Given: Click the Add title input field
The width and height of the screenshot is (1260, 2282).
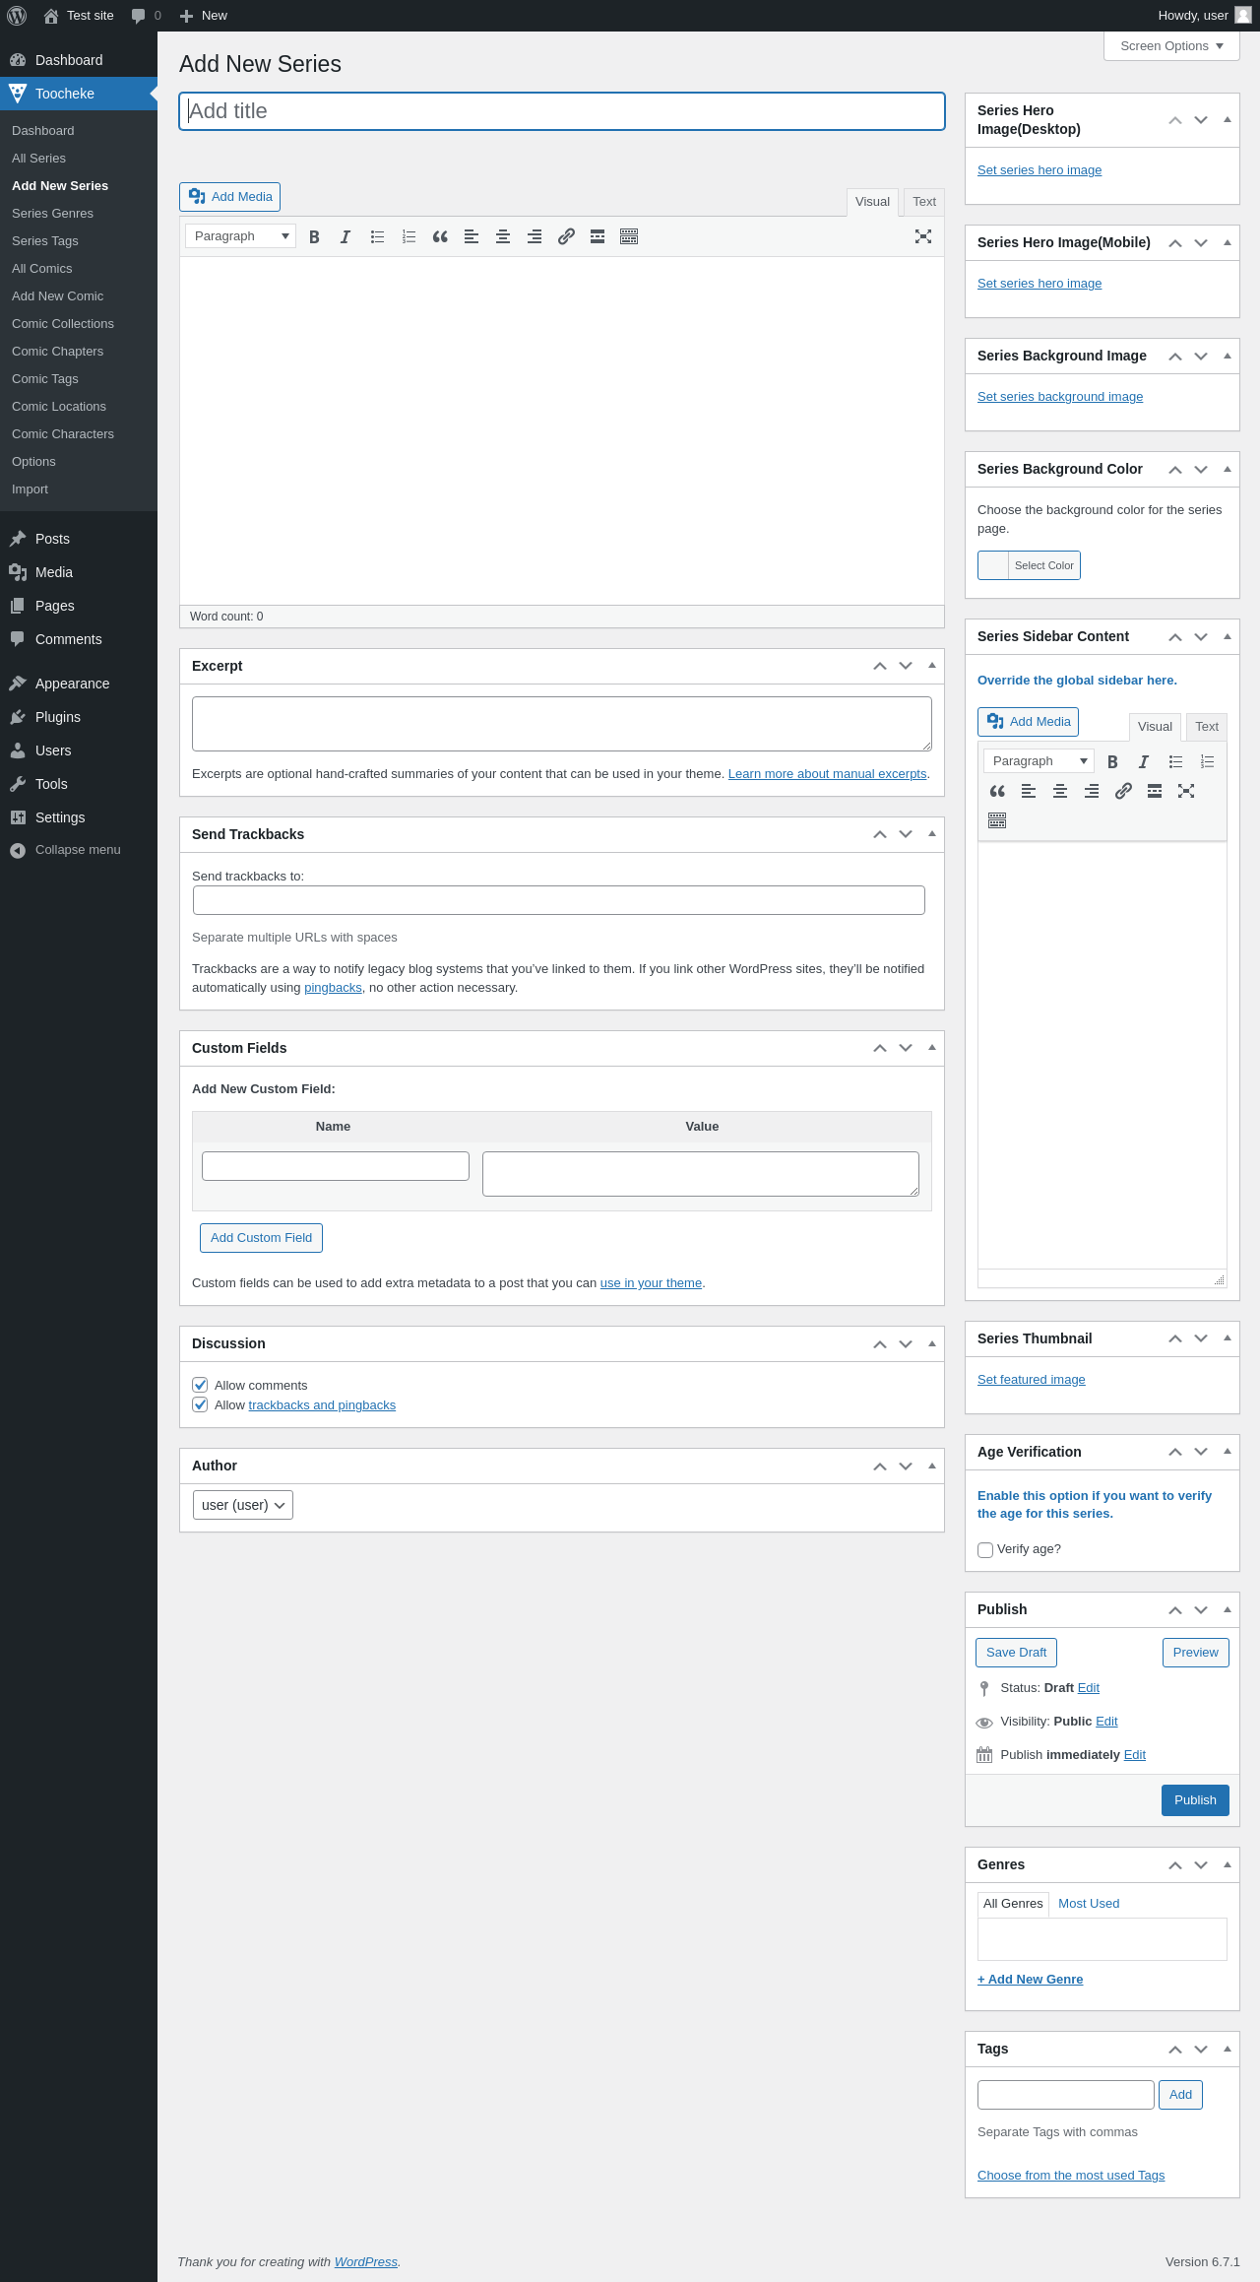Looking at the screenshot, I should (x=562, y=111).
